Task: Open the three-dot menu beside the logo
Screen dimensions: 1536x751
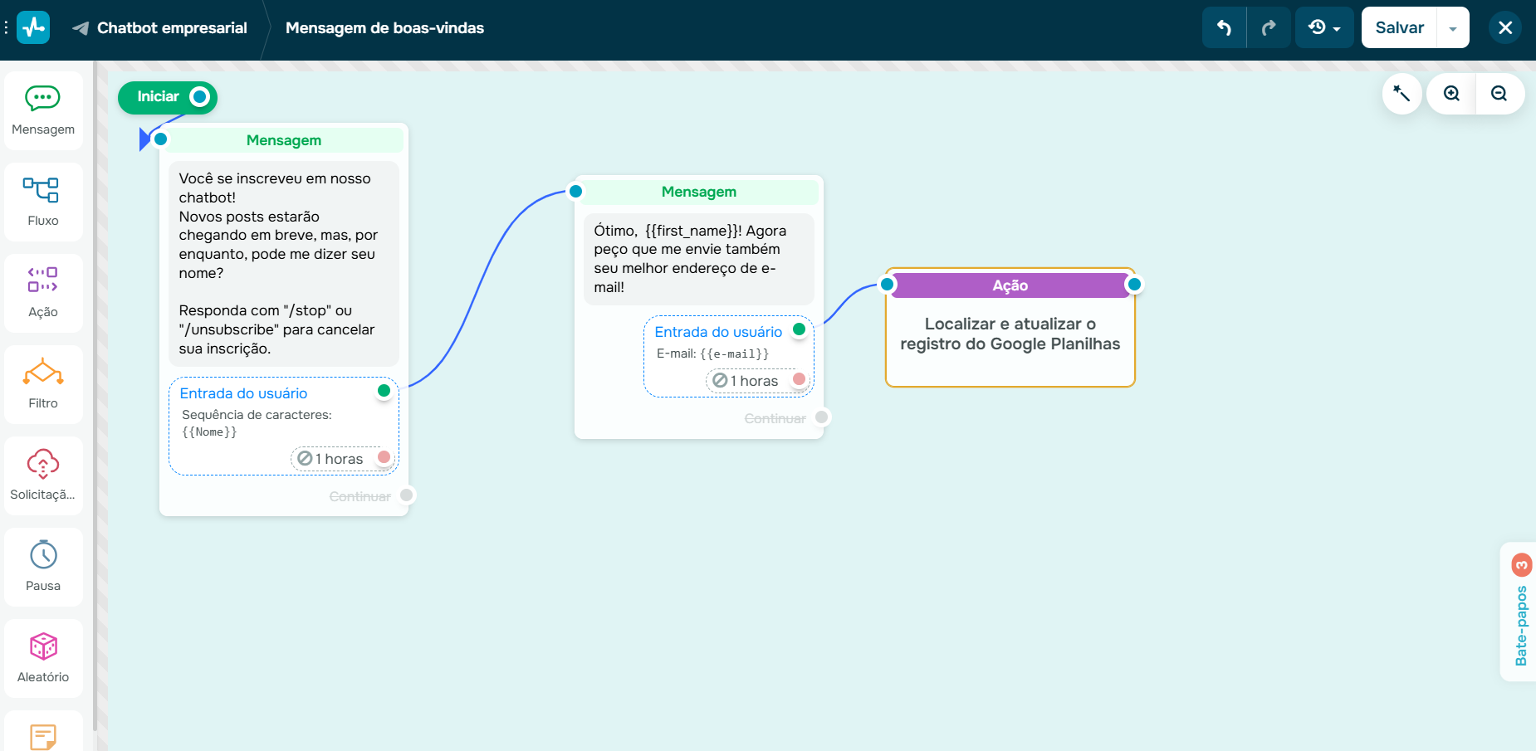Action: 6,28
